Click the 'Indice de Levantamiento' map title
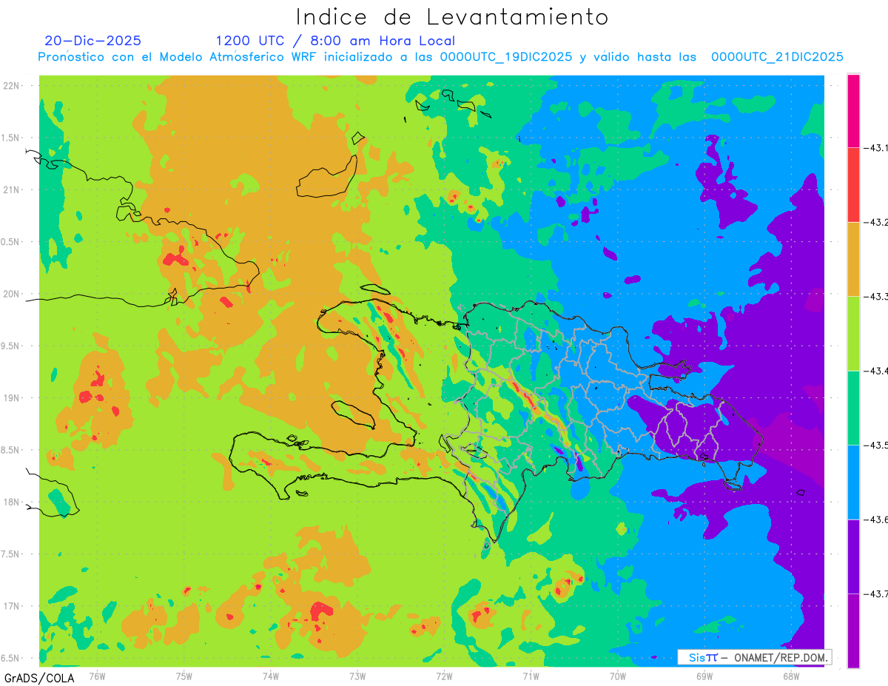The width and height of the screenshot is (888, 686). [452, 16]
